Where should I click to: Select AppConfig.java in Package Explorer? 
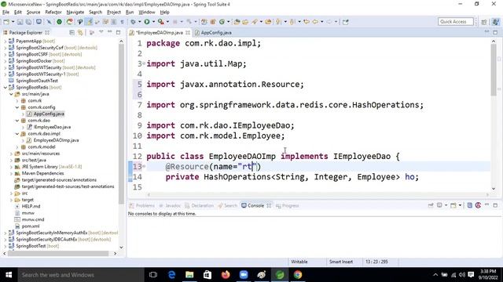(x=49, y=114)
